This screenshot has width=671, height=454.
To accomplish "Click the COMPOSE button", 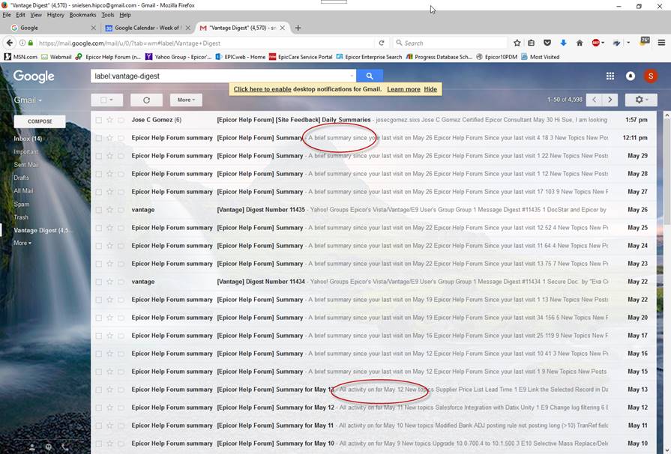I will [40, 121].
